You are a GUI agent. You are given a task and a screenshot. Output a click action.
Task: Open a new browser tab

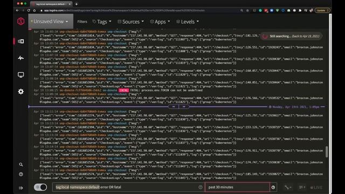pyautogui.click(x=77, y=4)
